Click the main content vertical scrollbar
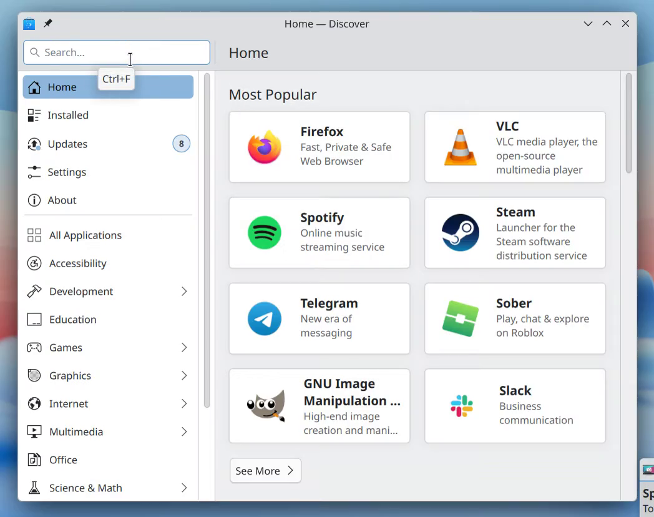This screenshot has height=517, width=654. (x=628, y=123)
